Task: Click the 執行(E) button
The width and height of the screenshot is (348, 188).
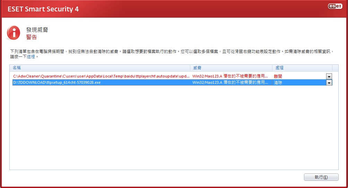Action: tap(321, 177)
